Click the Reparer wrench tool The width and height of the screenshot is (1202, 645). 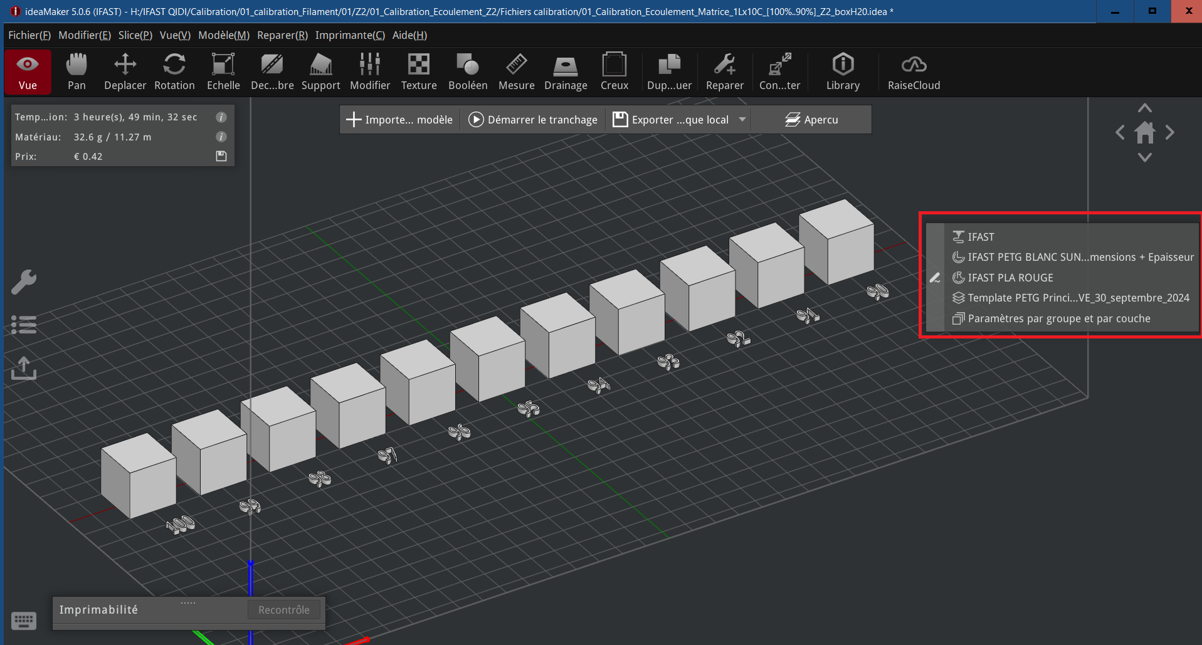pos(724,72)
